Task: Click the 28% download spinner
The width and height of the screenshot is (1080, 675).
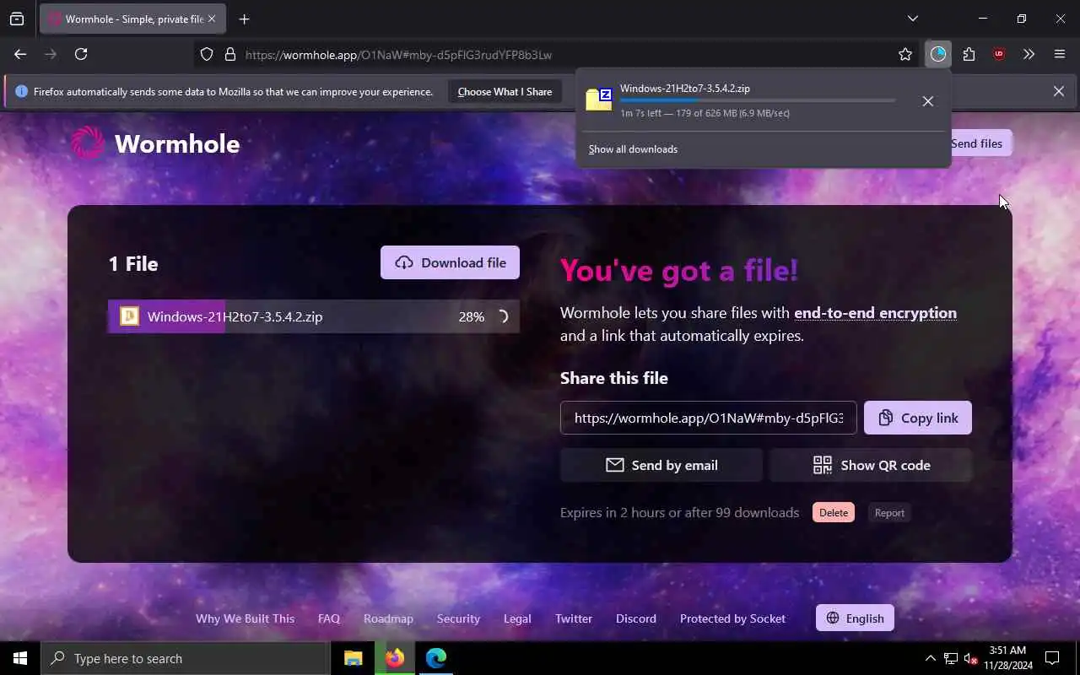Action: [x=502, y=316]
